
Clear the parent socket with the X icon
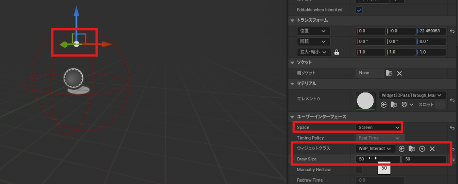[399, 74]
